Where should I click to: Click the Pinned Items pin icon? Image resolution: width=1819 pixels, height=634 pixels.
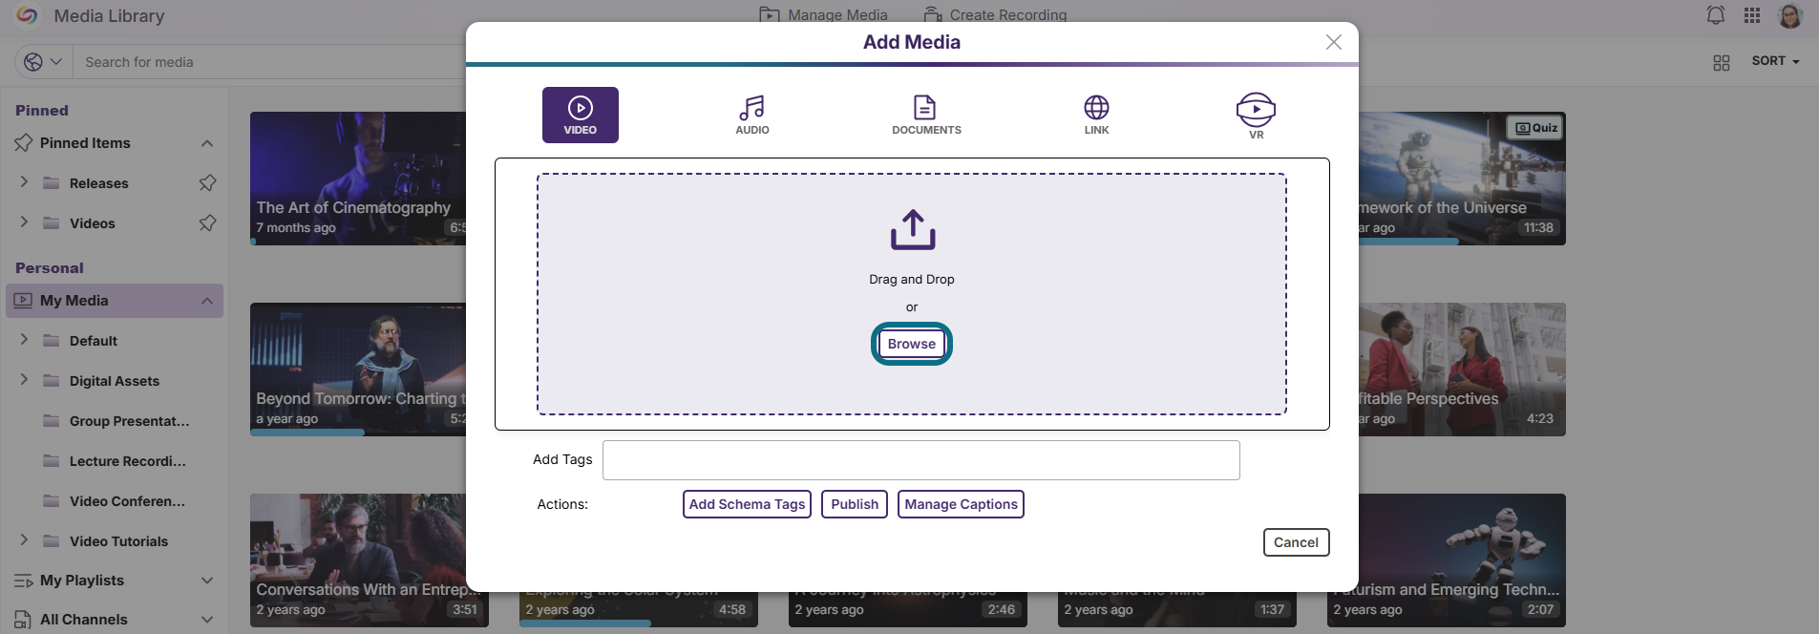pyautogui.click(x=23, y=143)
